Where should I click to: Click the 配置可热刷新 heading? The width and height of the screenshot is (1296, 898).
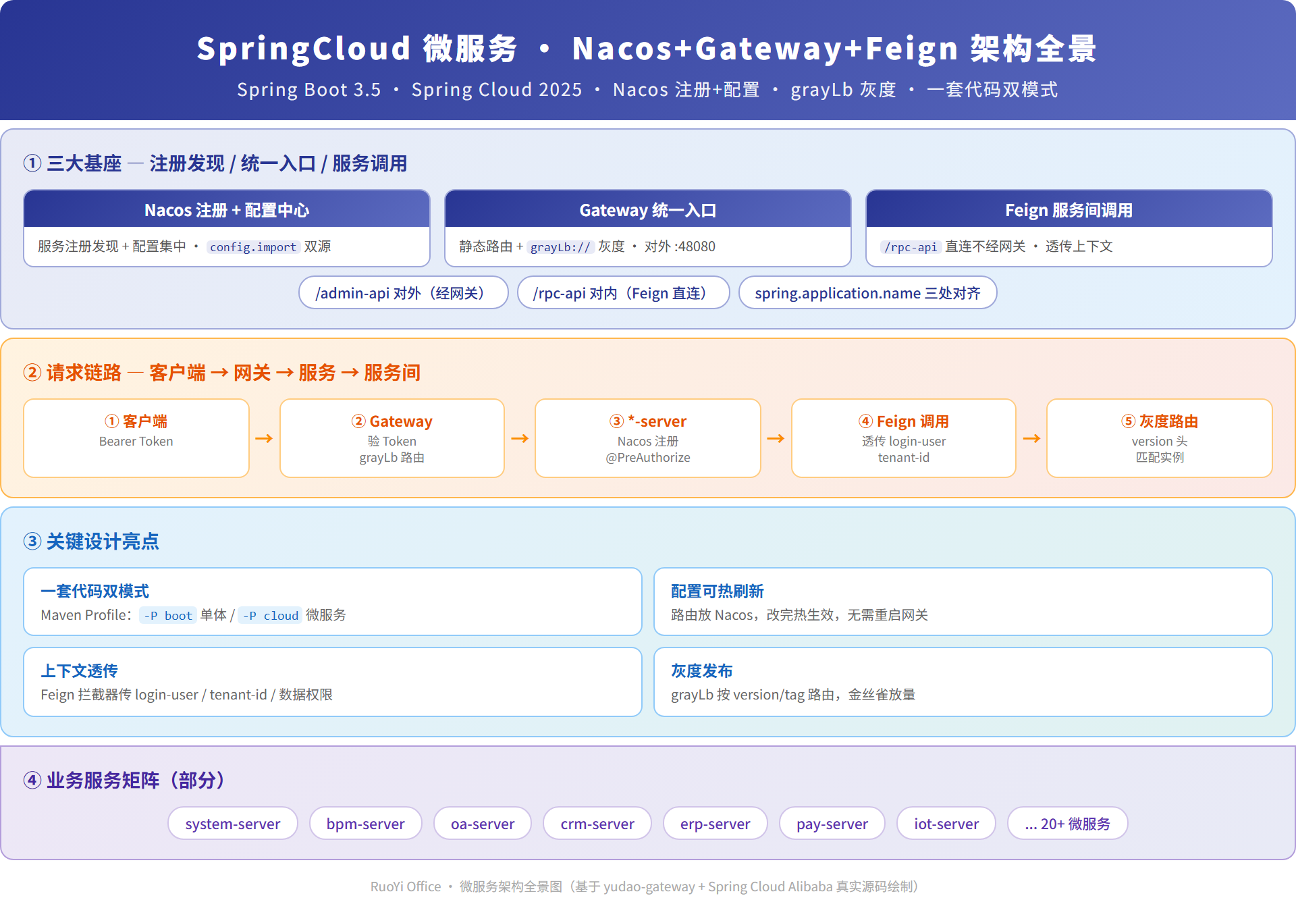(x=718, y=591)
